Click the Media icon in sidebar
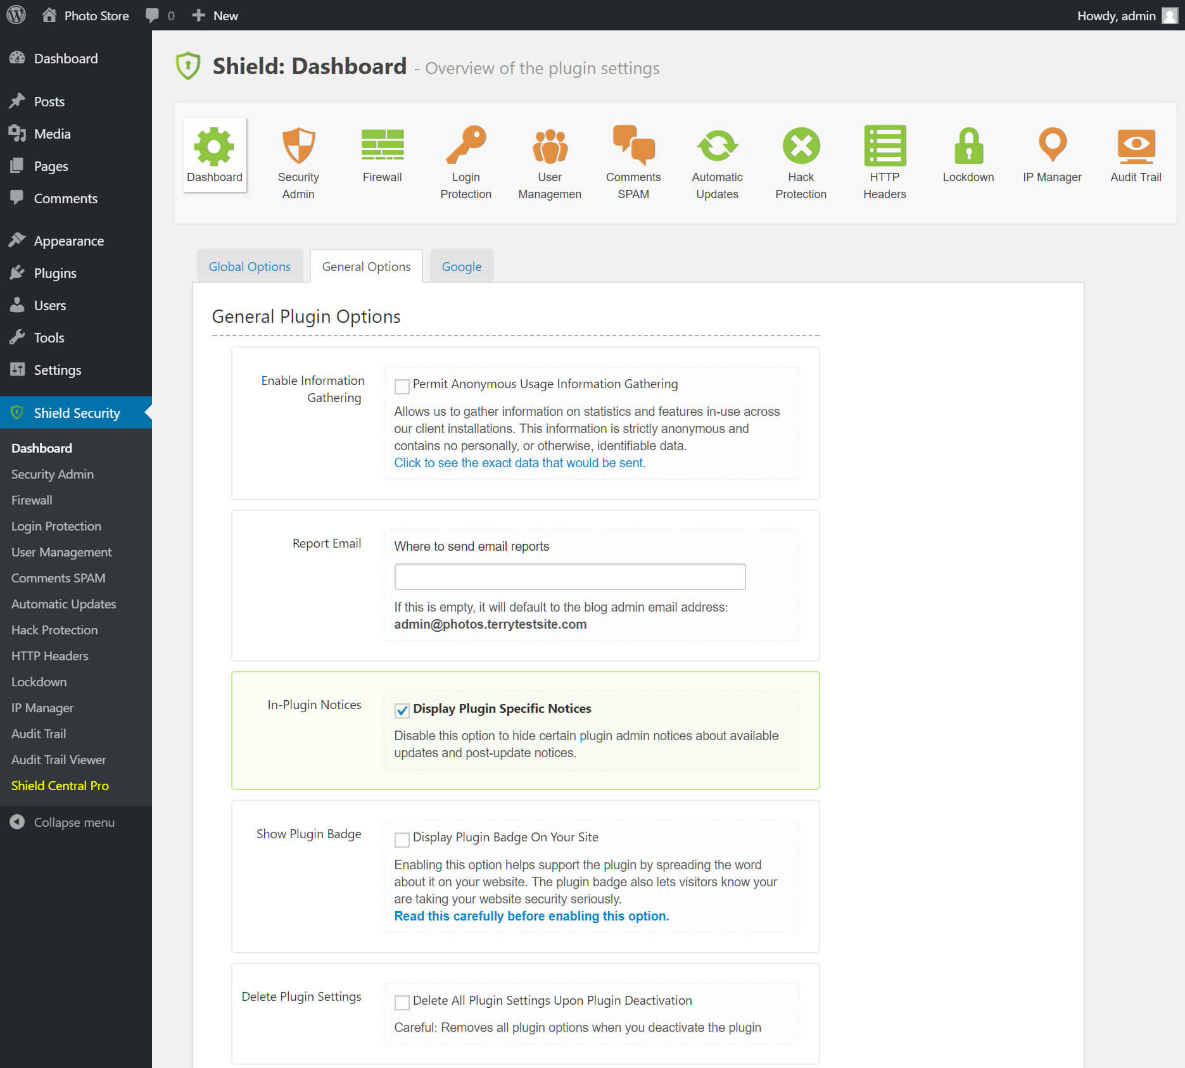The height and width of the screenshot is (1068, 1185). tap(17, 134)
